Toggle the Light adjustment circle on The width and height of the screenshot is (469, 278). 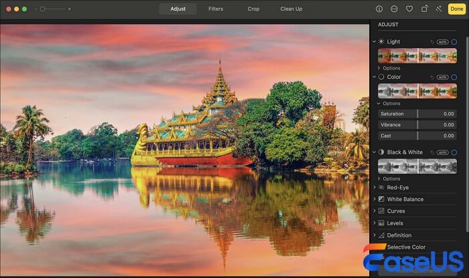click(454, 41)
